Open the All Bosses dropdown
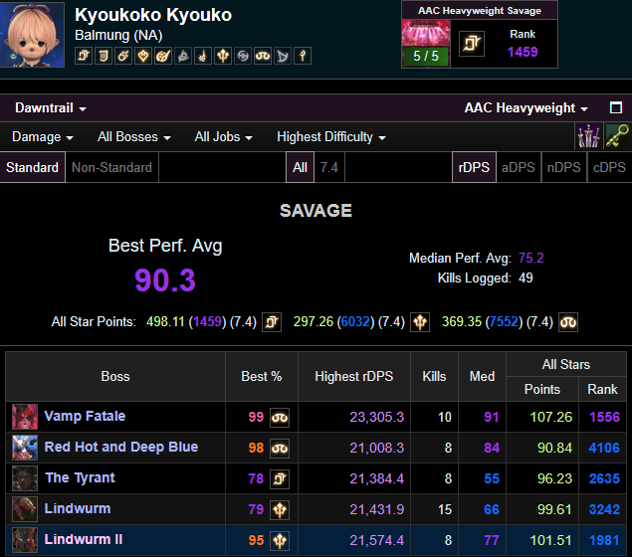The width and height of the screenshot is (632, 557). pos(133,137)
